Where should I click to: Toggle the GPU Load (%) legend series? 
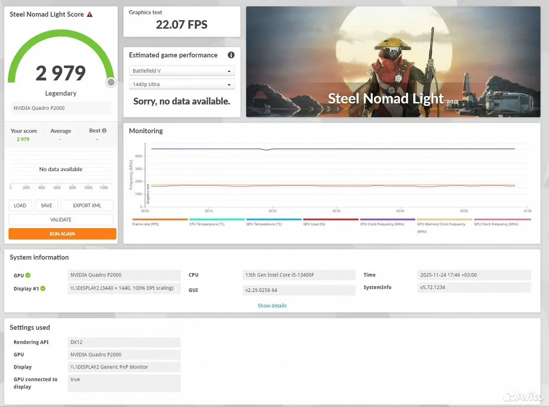331,222
